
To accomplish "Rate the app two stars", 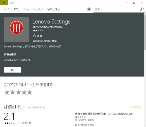I will point(13,92).
